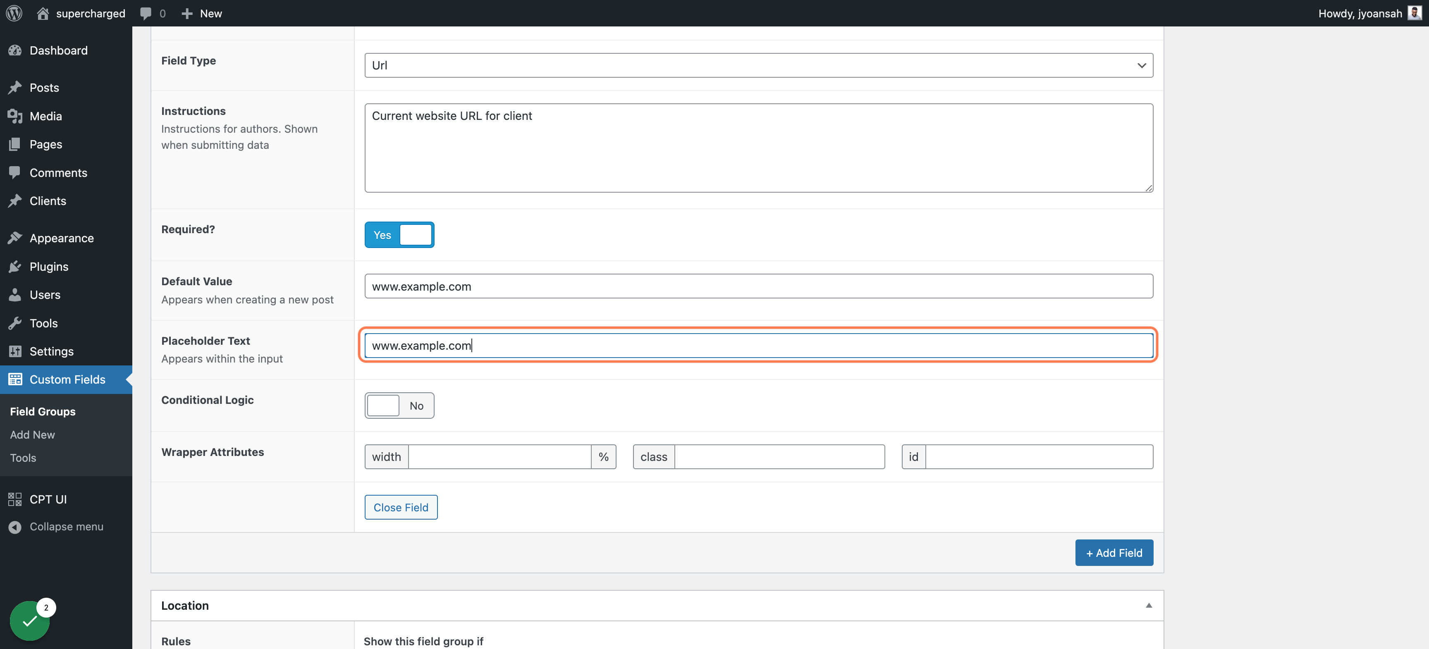The image size is (1429, 649).
Task: Click the + Add Field button
Action: coord(1114,553)
